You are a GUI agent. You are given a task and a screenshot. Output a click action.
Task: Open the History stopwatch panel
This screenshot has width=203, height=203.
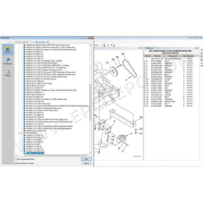click(8, 73)
